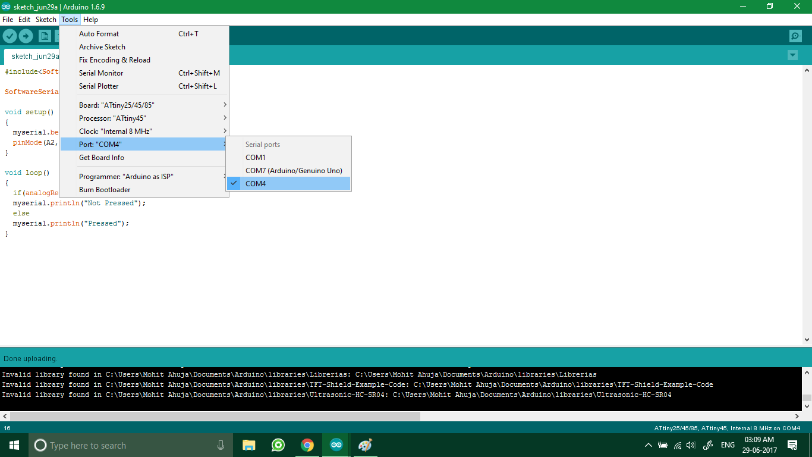Open the Action Center notifications icon
Viewport: 812px width, 457px height.
pos(792,445)
